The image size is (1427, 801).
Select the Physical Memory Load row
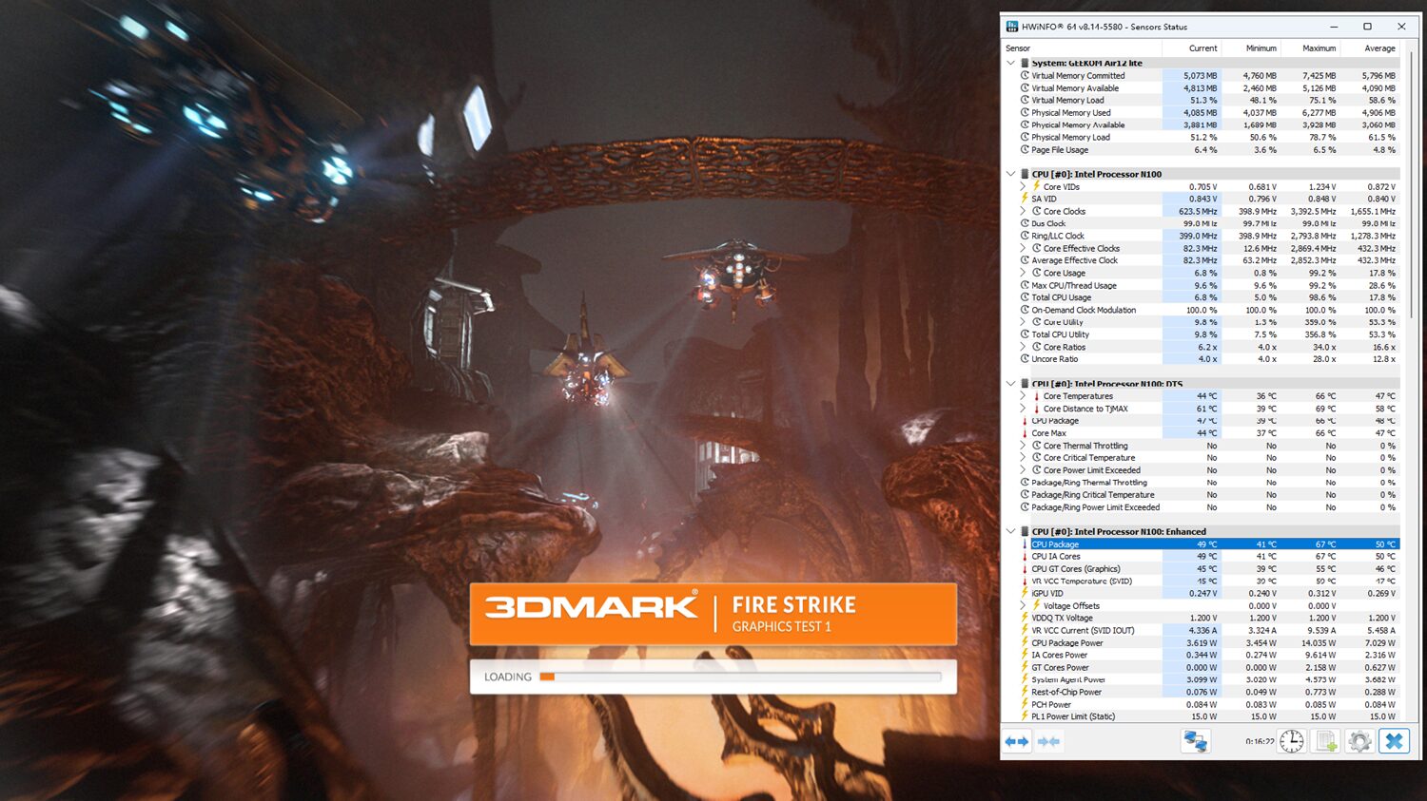click(x=1208, y=137)
